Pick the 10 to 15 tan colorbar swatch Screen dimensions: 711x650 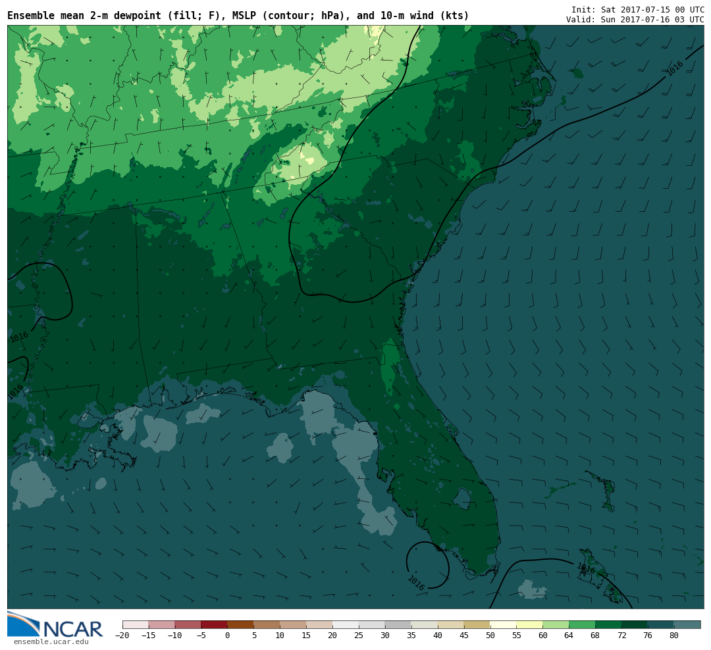point(294,624)
